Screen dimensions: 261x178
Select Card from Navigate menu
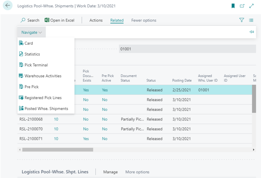pyautogui.click(x=28, y=43)
